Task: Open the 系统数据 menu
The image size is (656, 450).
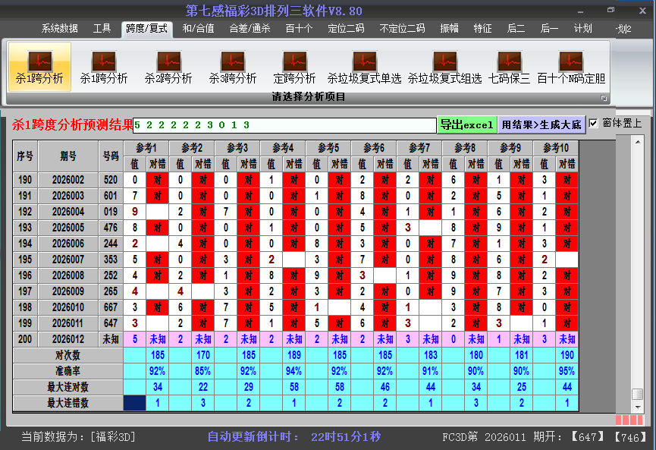Action: (x=59, y=29)
